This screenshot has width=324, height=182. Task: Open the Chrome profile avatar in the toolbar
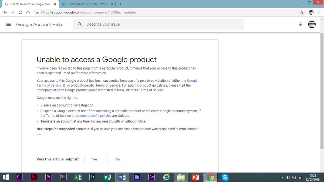(x=311, y=12)
